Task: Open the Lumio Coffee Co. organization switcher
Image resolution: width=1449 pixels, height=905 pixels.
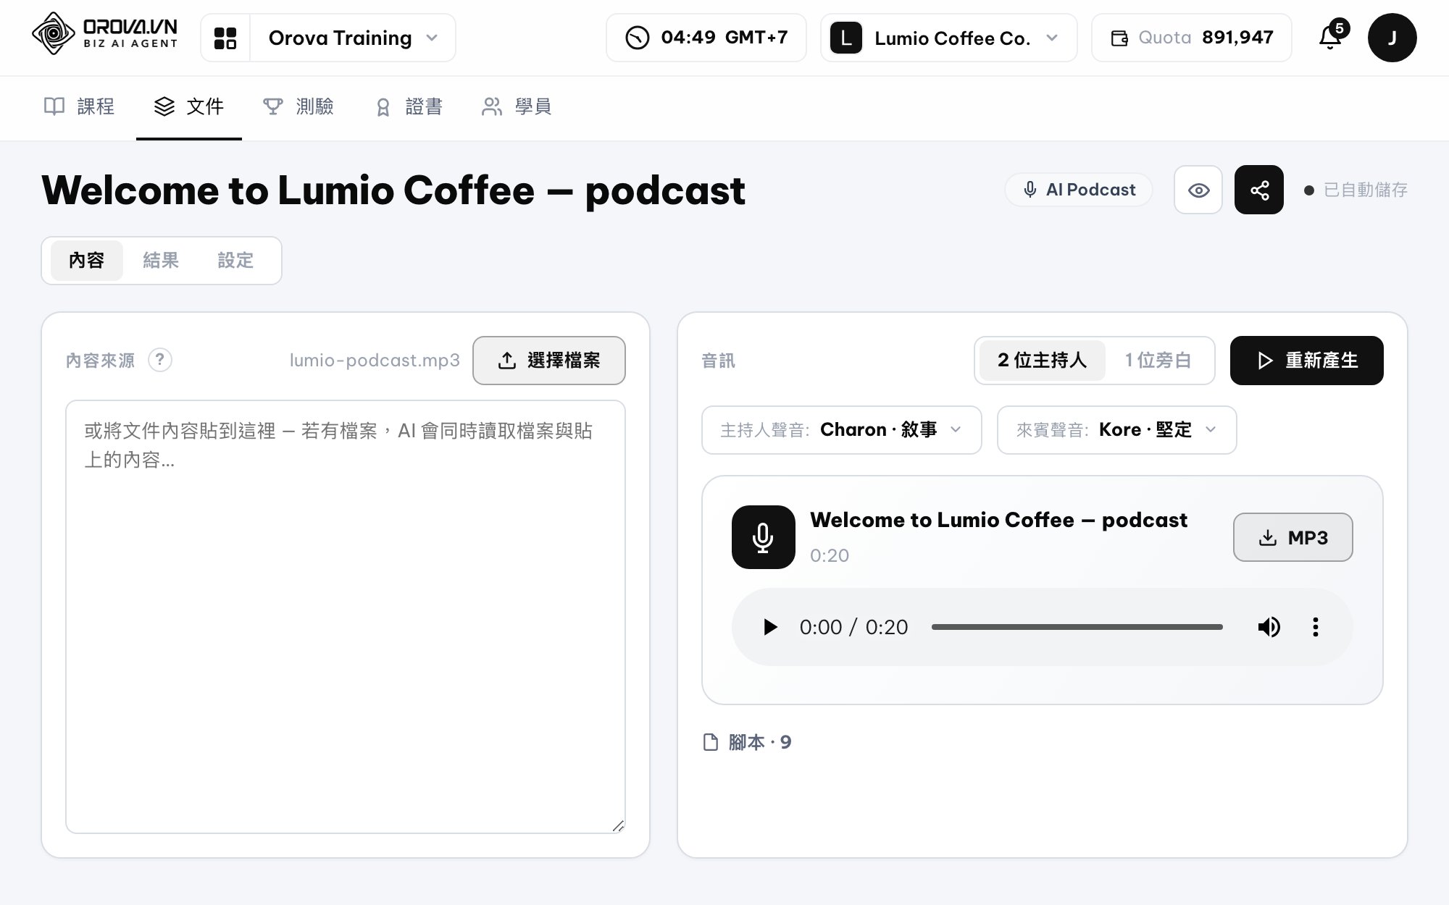Action: pyautogui.click(x=949, y=38)
